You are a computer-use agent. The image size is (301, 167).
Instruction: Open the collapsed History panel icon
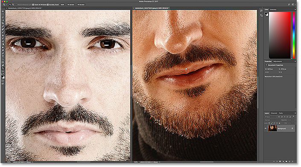coord(261,11)
